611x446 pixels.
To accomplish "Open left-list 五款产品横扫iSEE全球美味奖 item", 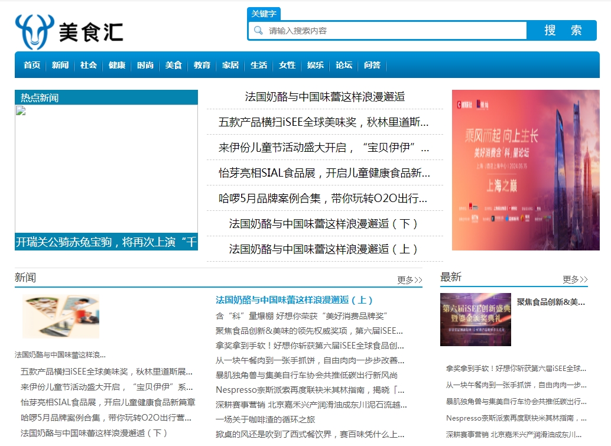I will (x=106, y=372).
